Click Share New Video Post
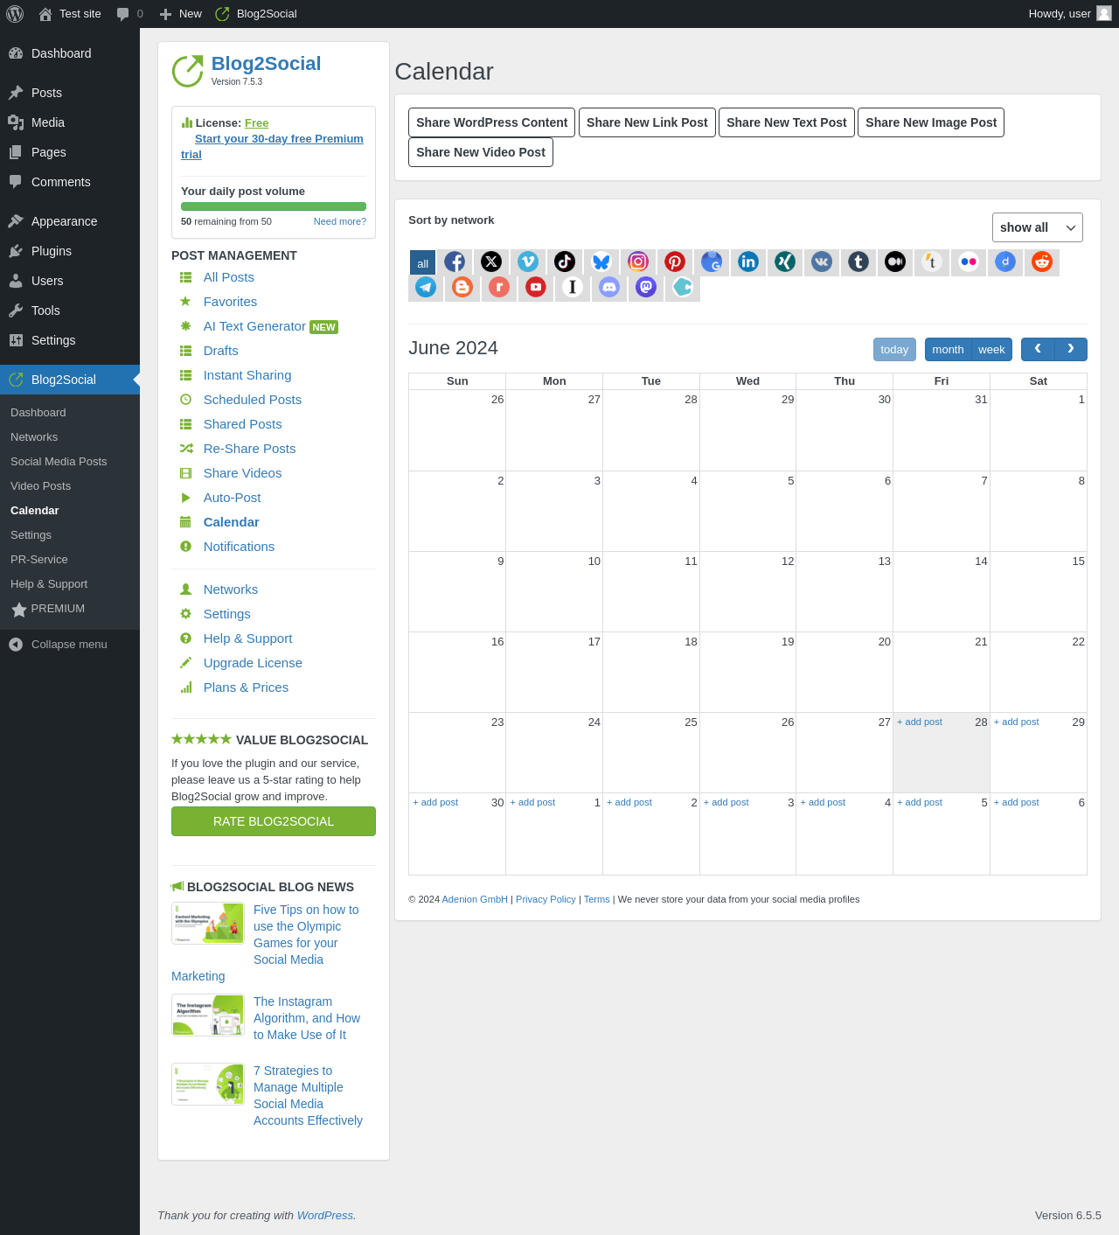1119x1235 pixels. click(481, 152)
